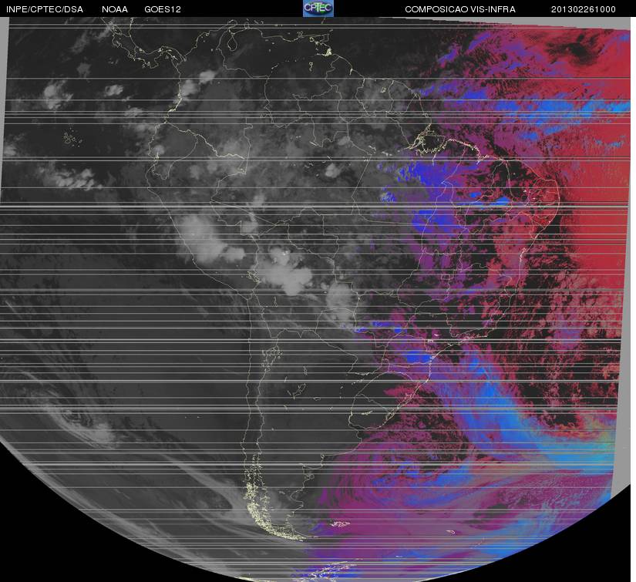This screenshot has height=582, width=636.
Task: Select the COMPOSICAO VIS-INFRA title text
Action: pyautogui.click(x=460, y=9)
